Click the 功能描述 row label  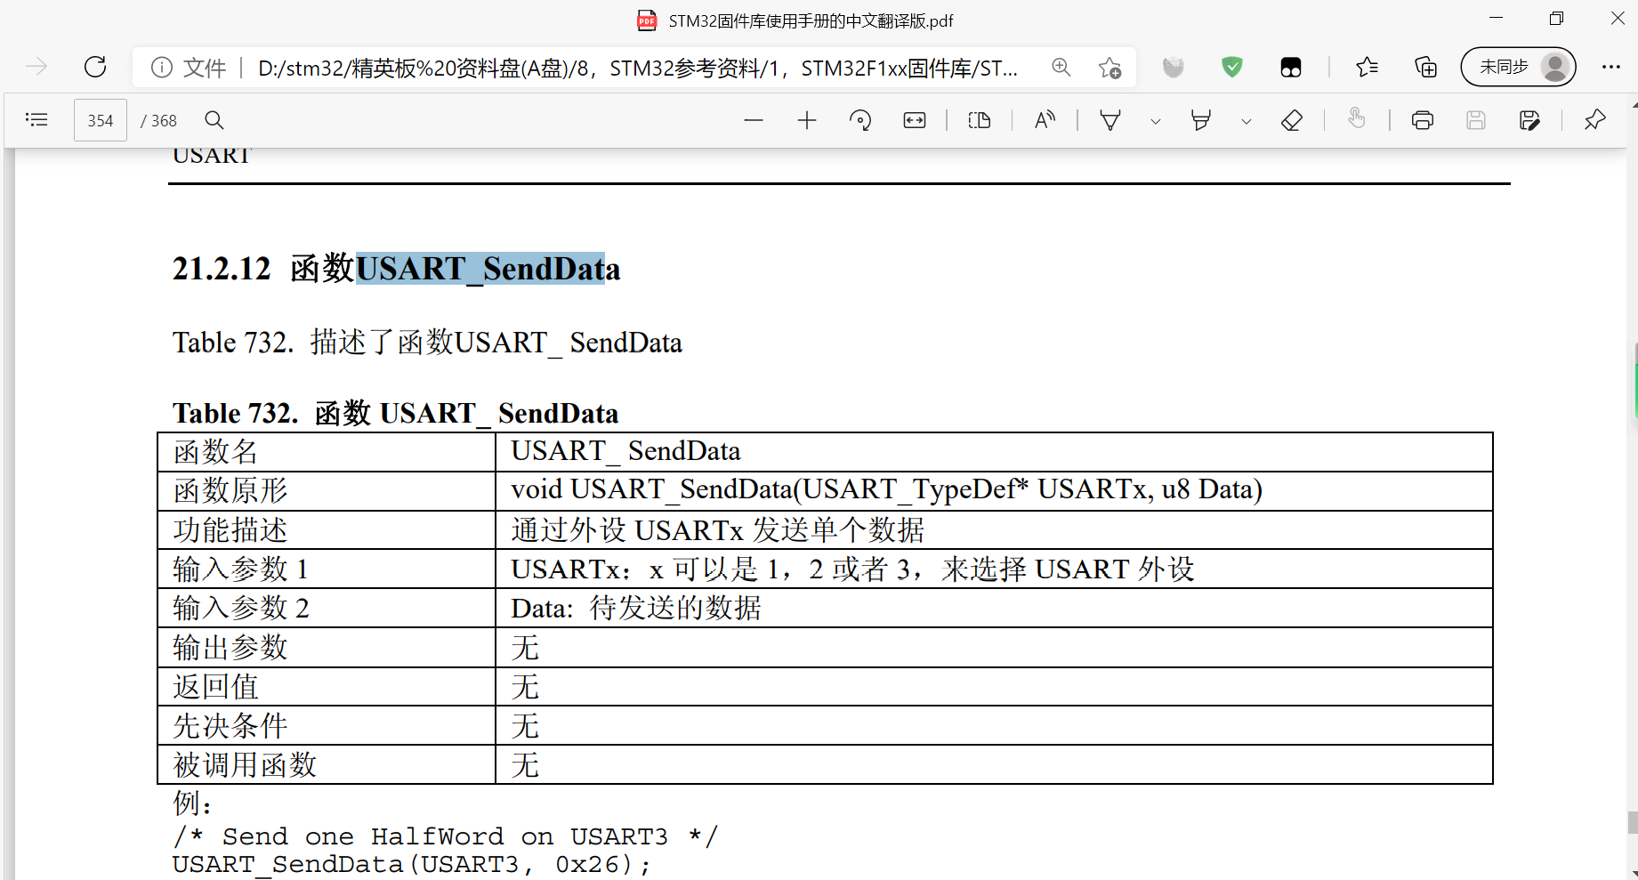point(230,530)
